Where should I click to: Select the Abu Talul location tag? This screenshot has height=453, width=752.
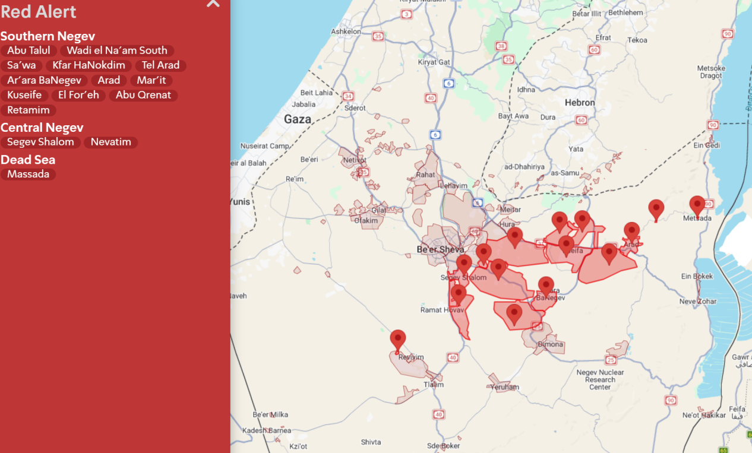[29, 50]
